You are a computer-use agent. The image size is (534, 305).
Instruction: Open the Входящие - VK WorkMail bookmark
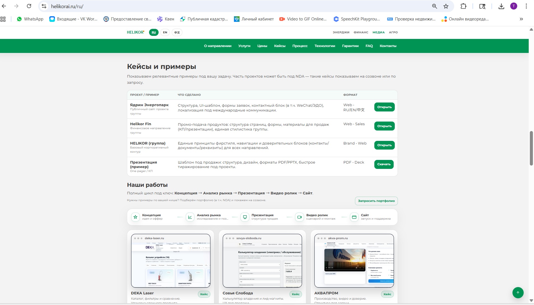(73, 19)
